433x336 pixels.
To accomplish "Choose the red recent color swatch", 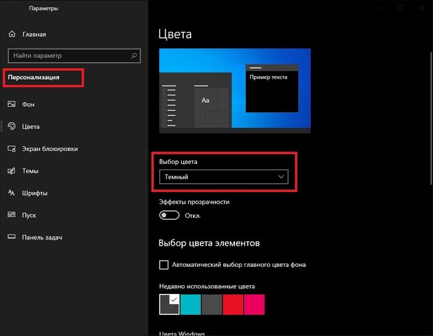I will (233, 304).
